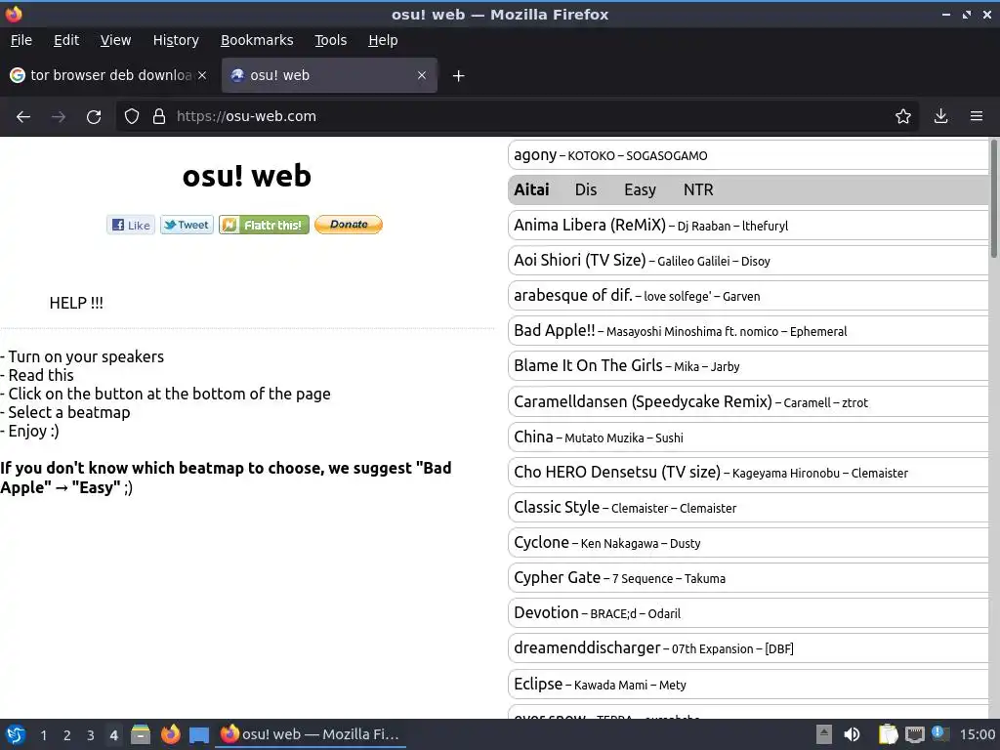This screenshot has height=750, width=1000.
Task: Switch to workspace 2 in taskbar
Action: pyautogui.click(x=67, y=735)
